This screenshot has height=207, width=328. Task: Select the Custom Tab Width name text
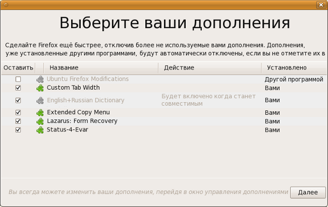73,88
